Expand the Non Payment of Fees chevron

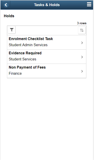pyautogui.click(x=82, y=71)
